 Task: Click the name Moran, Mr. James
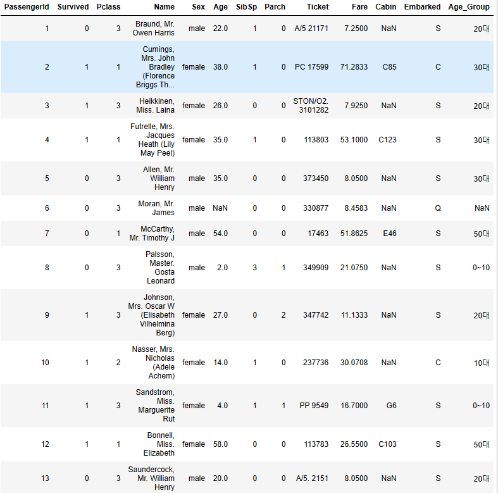coord(156,208)
